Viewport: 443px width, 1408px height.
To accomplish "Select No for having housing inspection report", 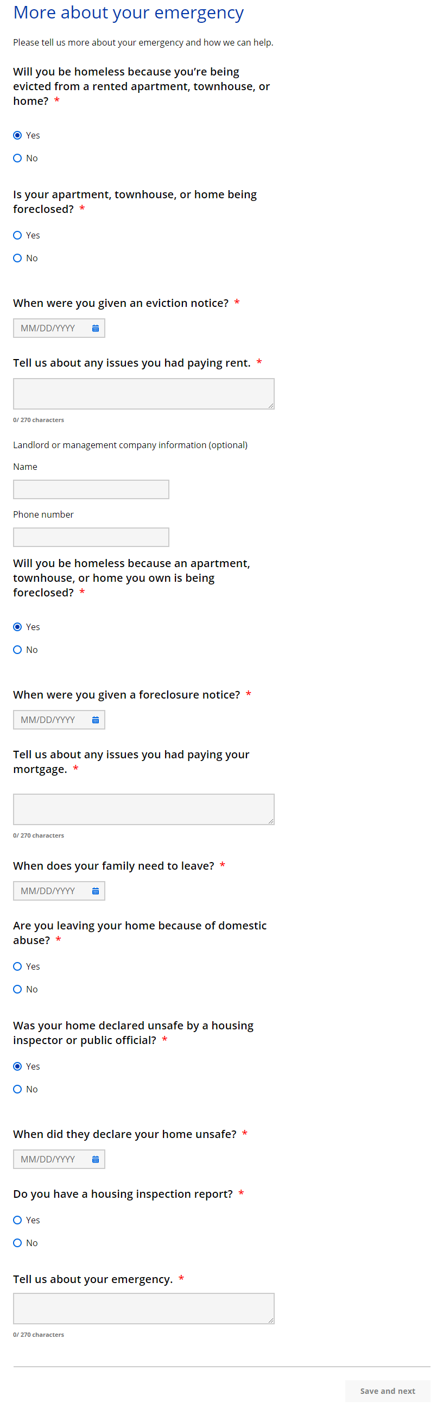I will (x=17, y=1243).
